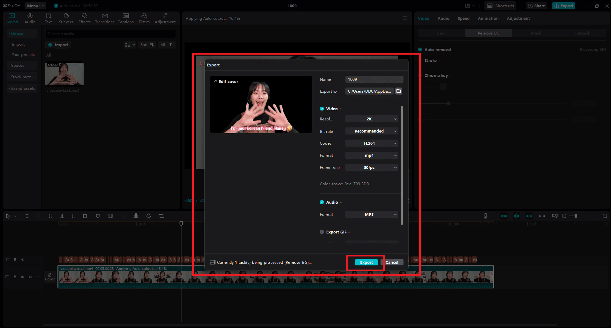Screen dimensions: 611x328
Task: Uncheck the Video export checkbox
Action: pyautogui.click(x=322, y=109)
